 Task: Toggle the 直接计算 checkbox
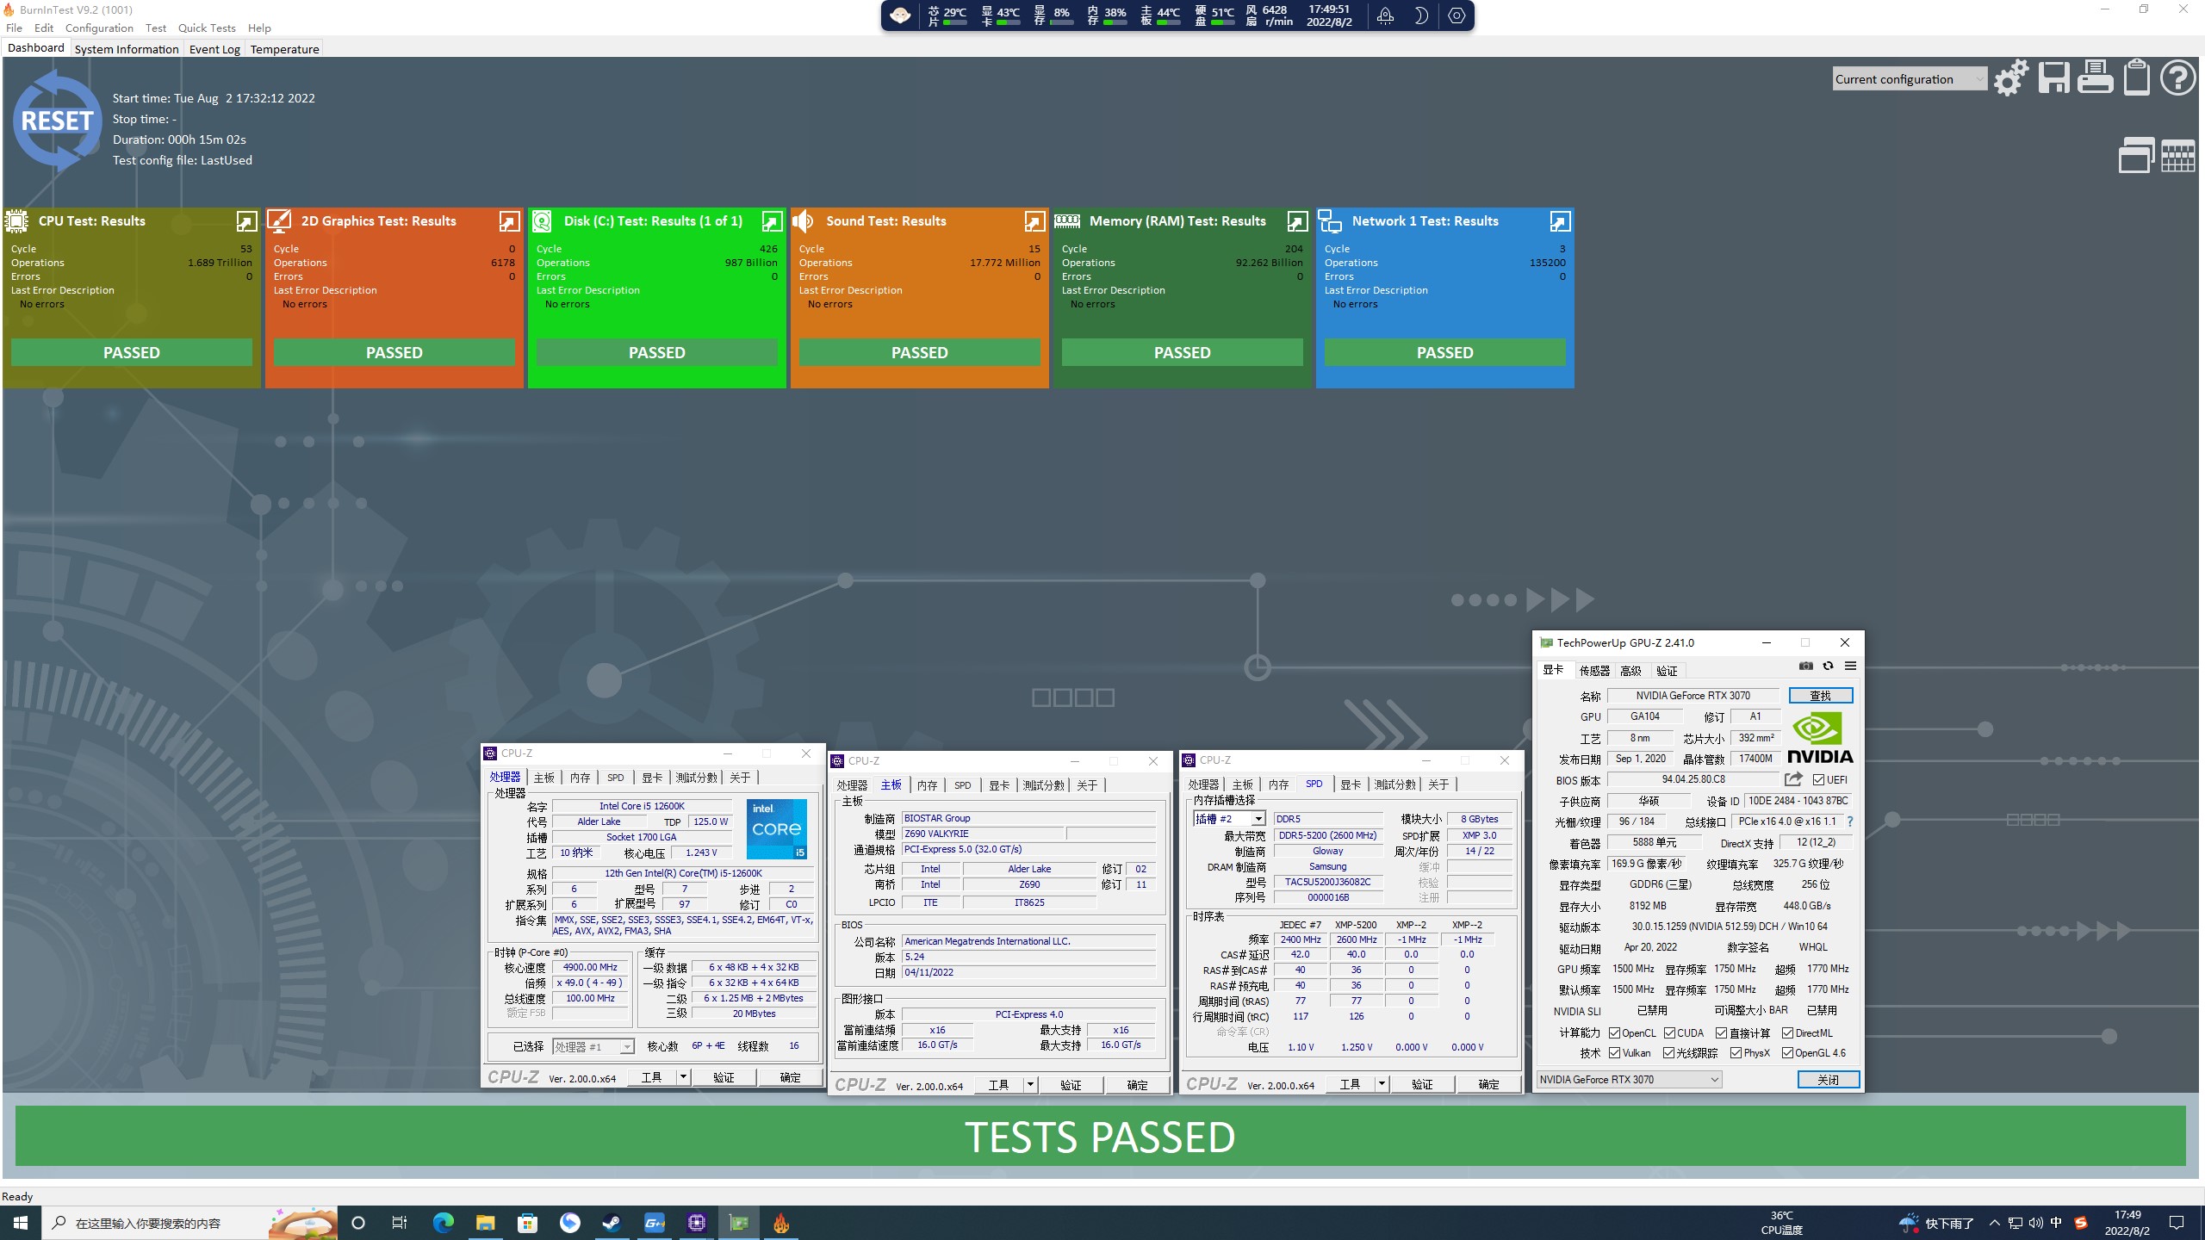pos(1722,1033)
